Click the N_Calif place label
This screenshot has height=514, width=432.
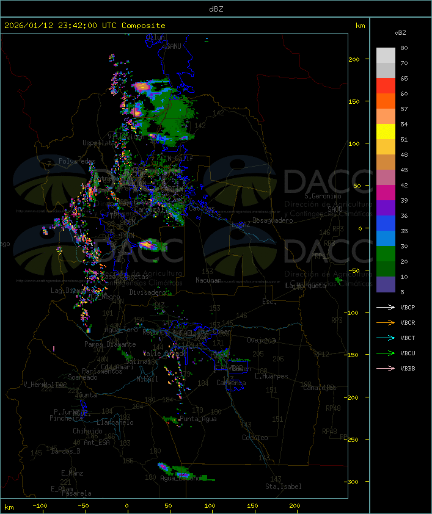pos(180,158)
